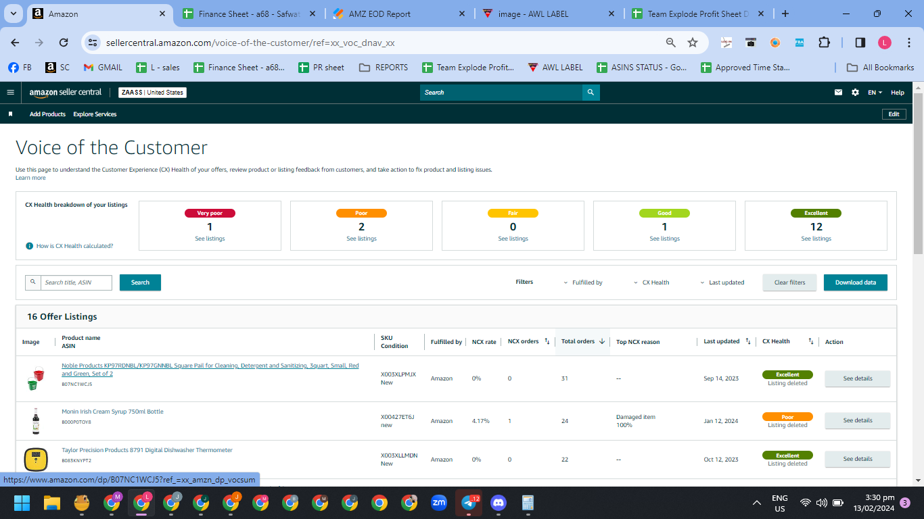Open the Noble Products Square Pail listing
This screenshot has height=519, width=924.
point(210,370)
